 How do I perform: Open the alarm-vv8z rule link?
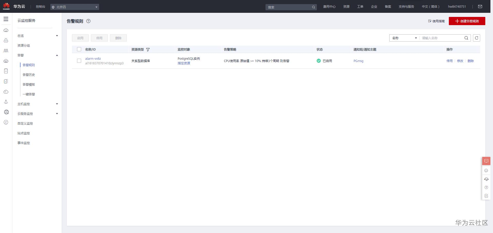[x=93, y=58]
